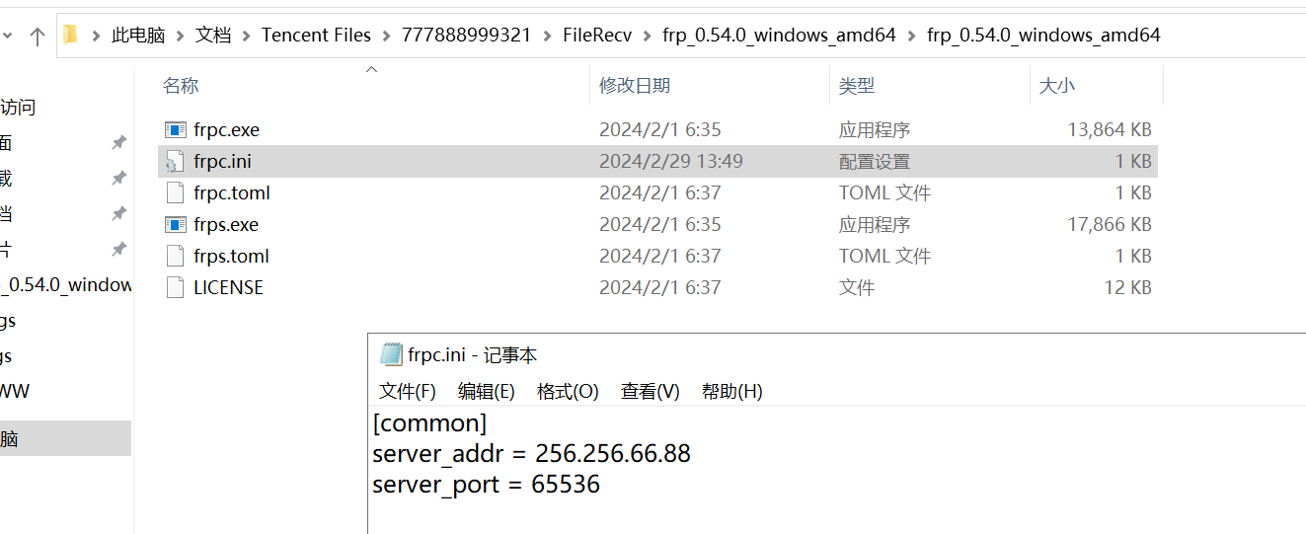
Task: Click the LICENSE file icon
Action: [175, 287]
